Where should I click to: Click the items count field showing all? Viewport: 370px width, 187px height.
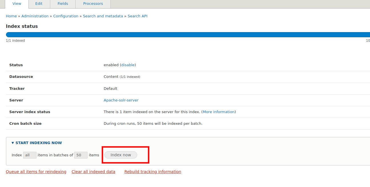(x=30, y=155)
